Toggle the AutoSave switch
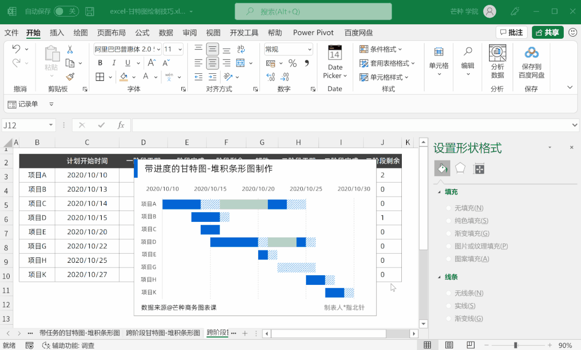581x350 pixels. 65,11
